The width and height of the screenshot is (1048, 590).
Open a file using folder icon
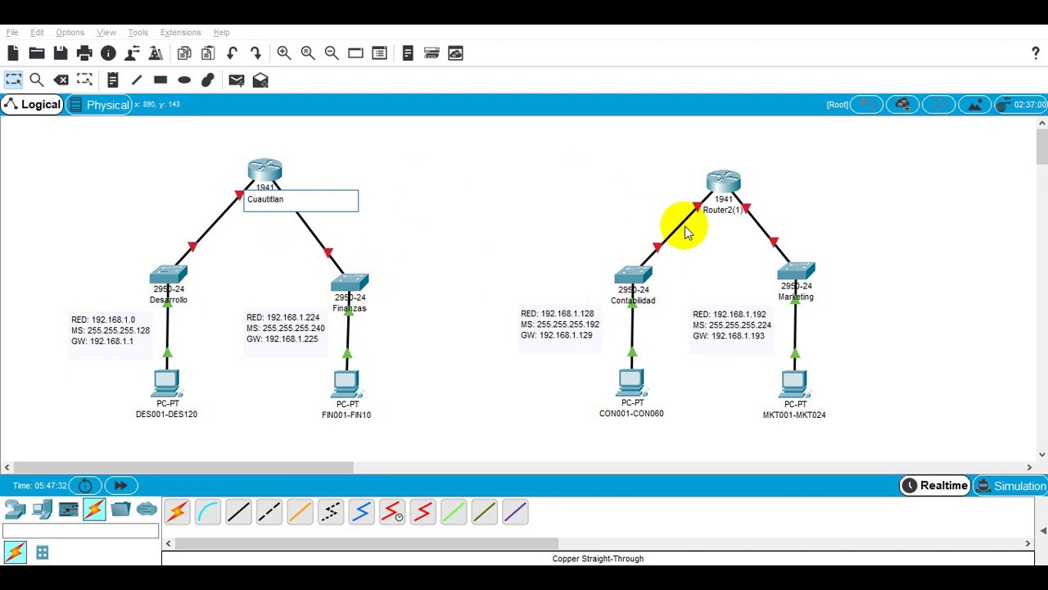(37, 53)
